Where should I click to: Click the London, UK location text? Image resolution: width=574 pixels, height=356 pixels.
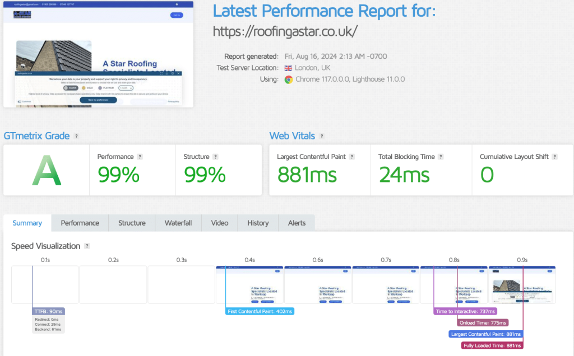(313, 68)
